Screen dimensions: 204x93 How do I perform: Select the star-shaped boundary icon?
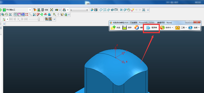pos(105,10)
